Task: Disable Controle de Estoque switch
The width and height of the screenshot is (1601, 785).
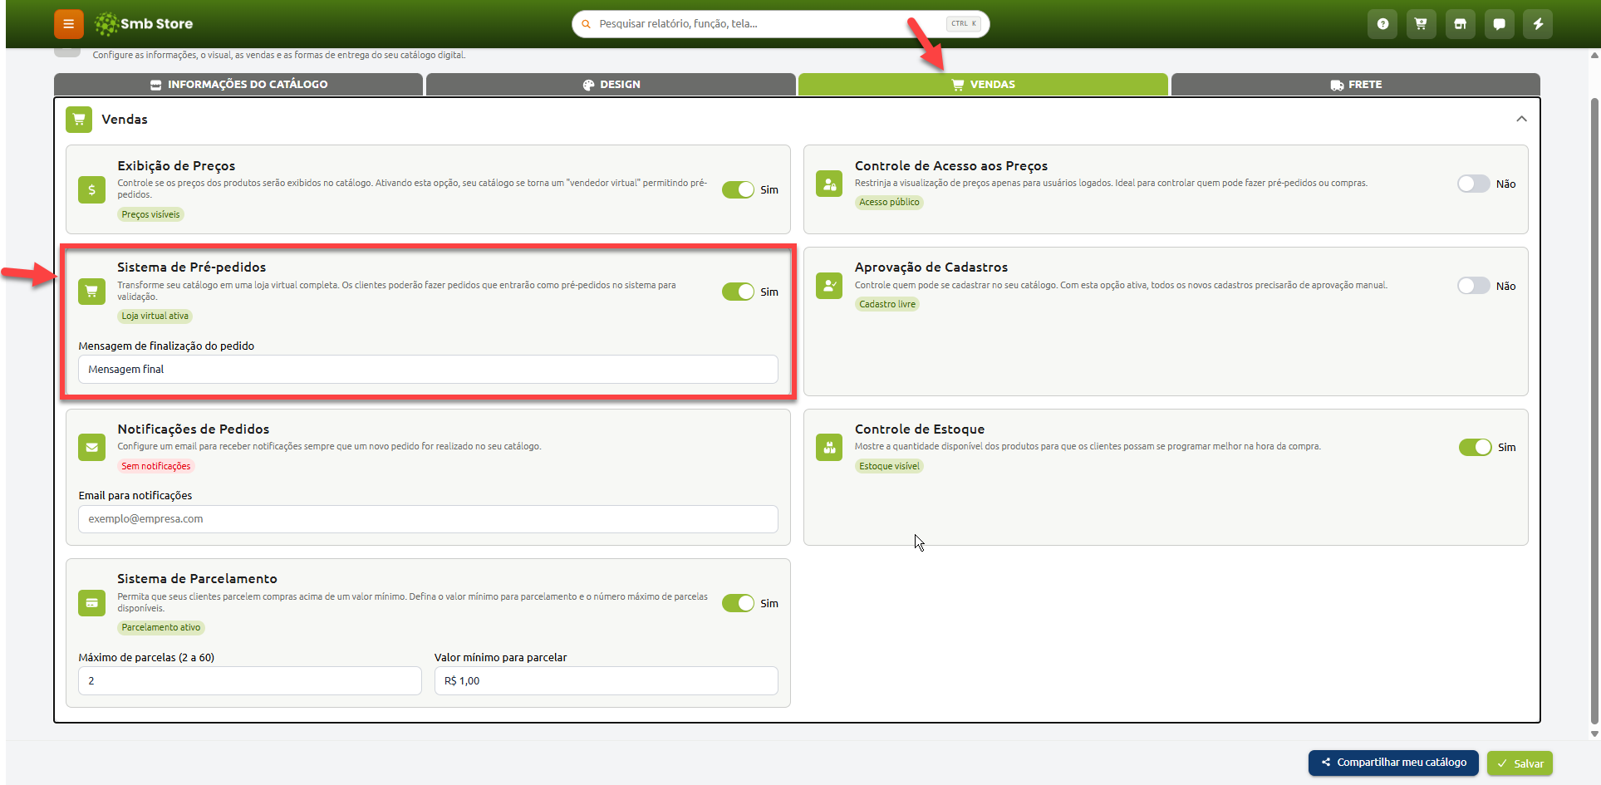Action: coord(1476,447)
